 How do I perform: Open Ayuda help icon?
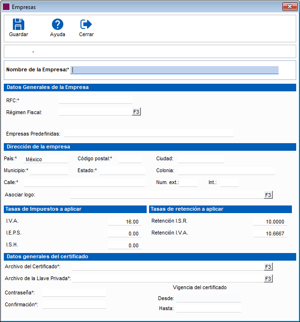(x=58, y=24)
